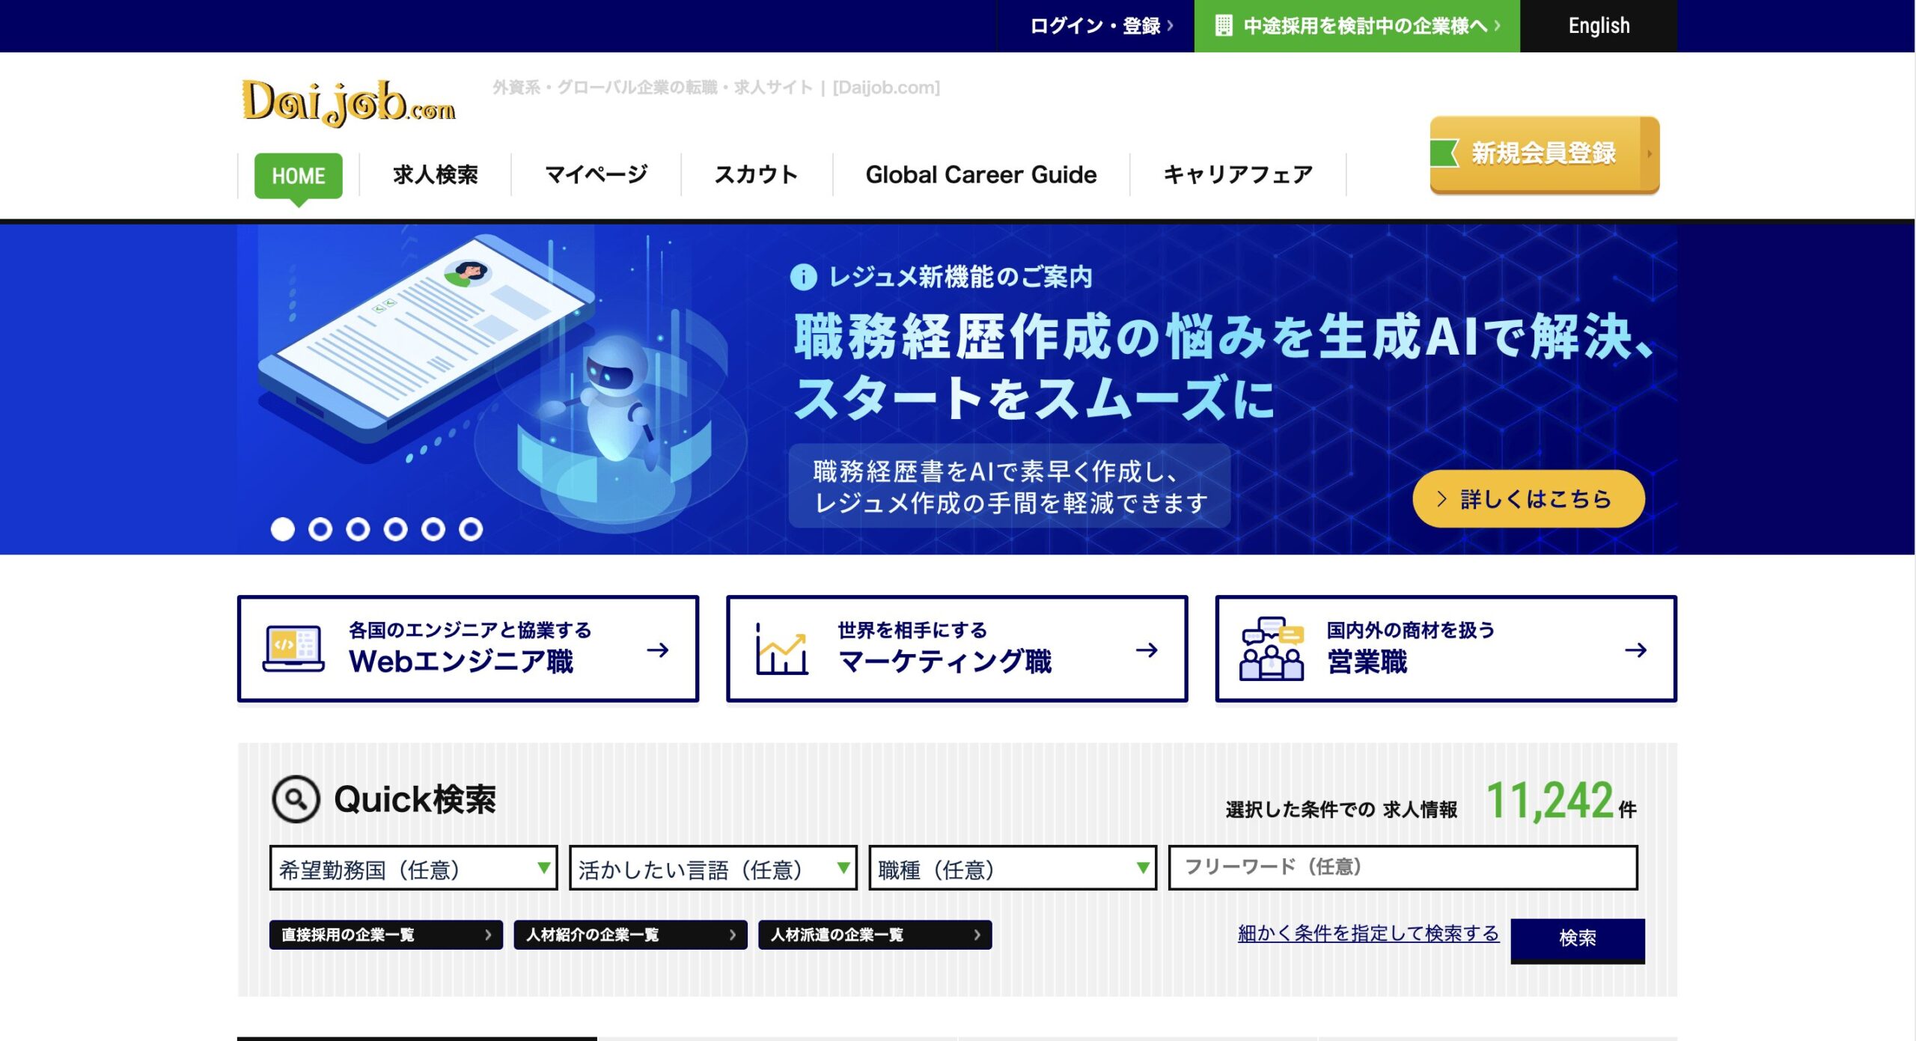
Task: Click the arrow on the 営業職 card
Action: 1635,650
